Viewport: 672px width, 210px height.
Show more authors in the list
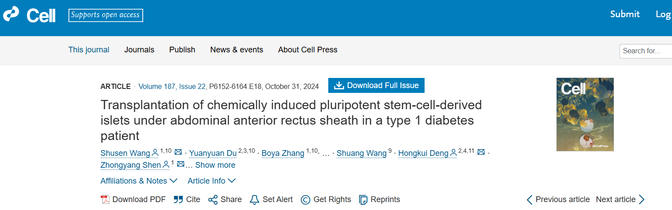(215, 165)
